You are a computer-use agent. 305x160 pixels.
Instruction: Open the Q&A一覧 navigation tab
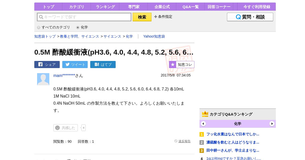click(191, 7)
